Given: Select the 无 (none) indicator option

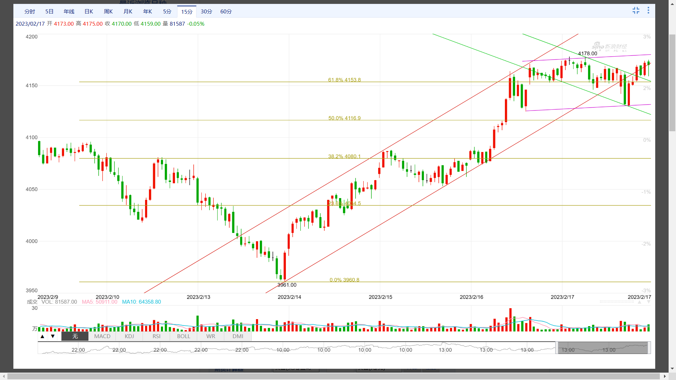Looking at the screenshot, I should click(x=75, y=336).
